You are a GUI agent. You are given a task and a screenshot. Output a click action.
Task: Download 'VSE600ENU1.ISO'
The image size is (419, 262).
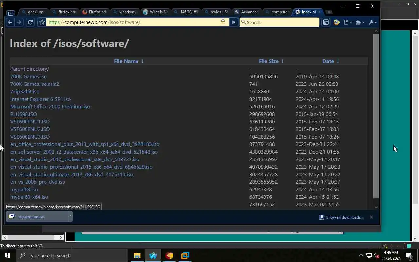coord(30,122)
